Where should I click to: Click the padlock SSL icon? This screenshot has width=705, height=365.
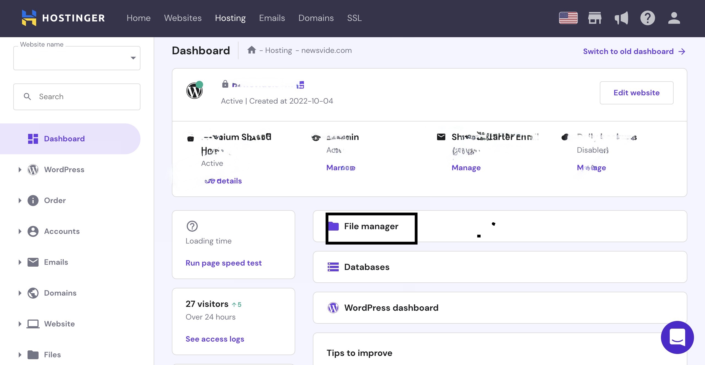tap(225, 84)
